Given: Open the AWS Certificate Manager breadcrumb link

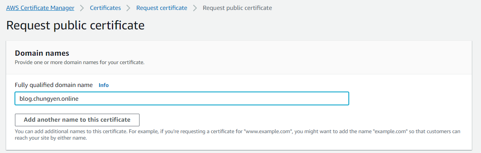Looking at the screenshot, I should tap(40, 8).
